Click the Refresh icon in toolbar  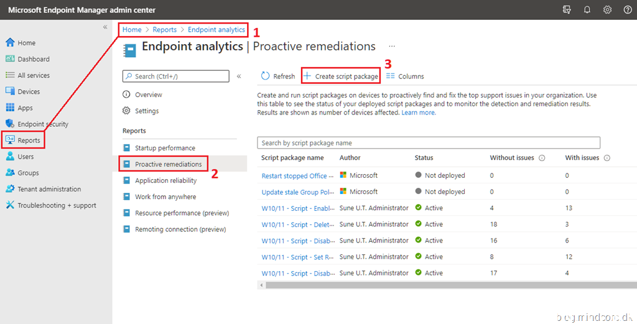point(266,76)
